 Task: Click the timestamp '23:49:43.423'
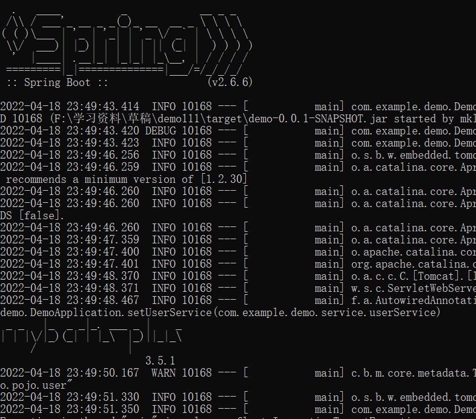tap(103, 143)
